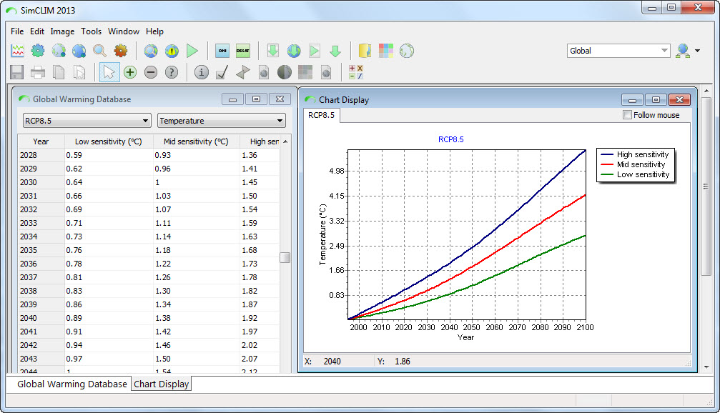
Task: Select the RCP8.5 chart tab
Action: [x=320, y=115]
